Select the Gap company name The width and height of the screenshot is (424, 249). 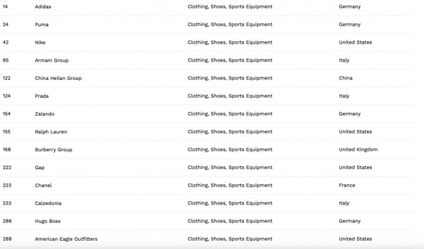click(x=40, y=168)
